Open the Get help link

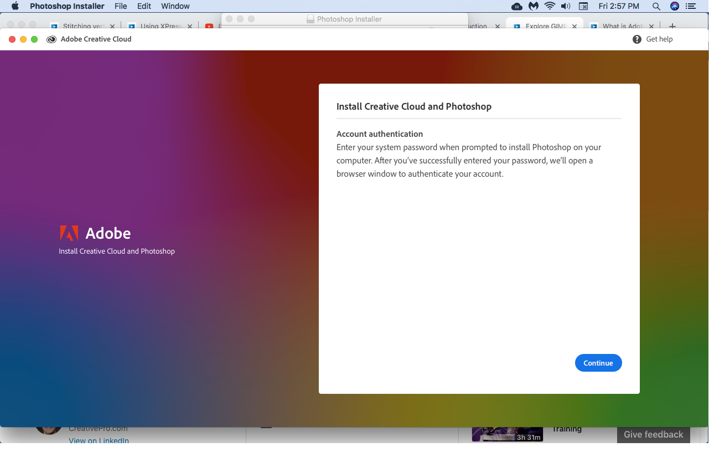(x=659, y=39)
